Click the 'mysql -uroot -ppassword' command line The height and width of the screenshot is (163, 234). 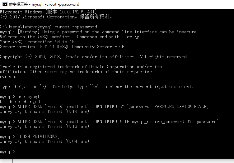(x=49, y=27)
